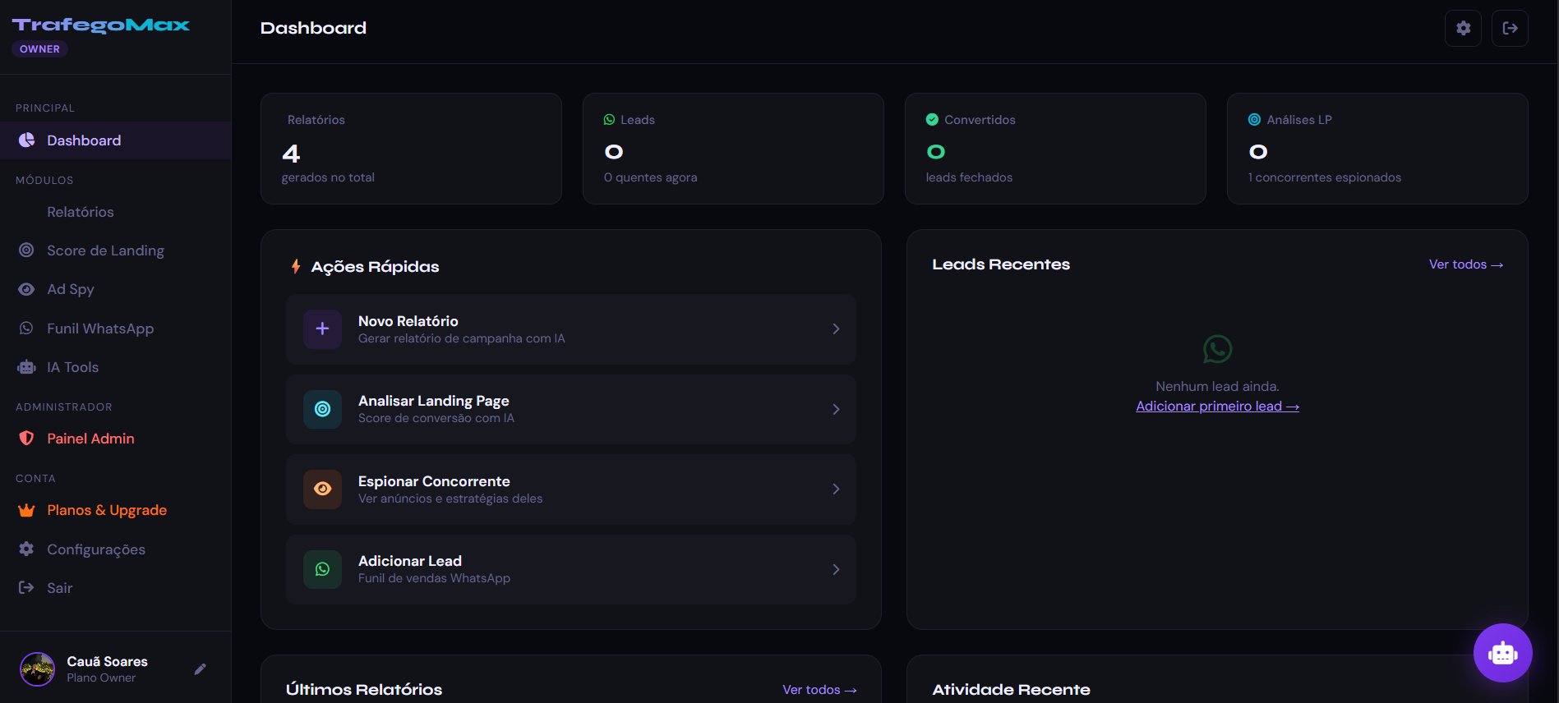
Task: Click the Sair exit icon in sidebar
Action: [26, 587]
